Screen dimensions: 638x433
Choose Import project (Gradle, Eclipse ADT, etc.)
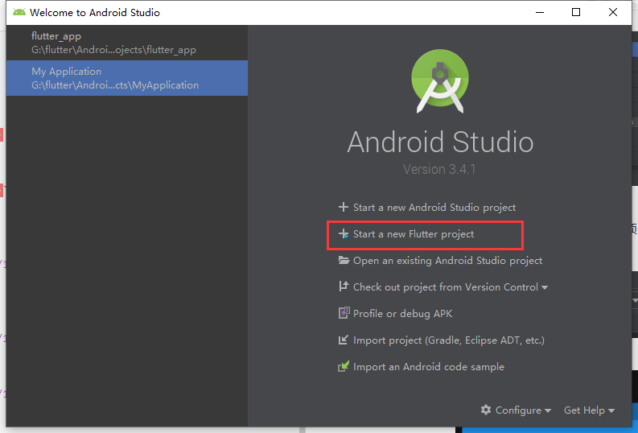pos(449,340)
